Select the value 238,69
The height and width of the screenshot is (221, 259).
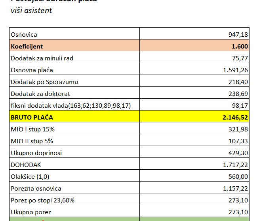[238, 94]
